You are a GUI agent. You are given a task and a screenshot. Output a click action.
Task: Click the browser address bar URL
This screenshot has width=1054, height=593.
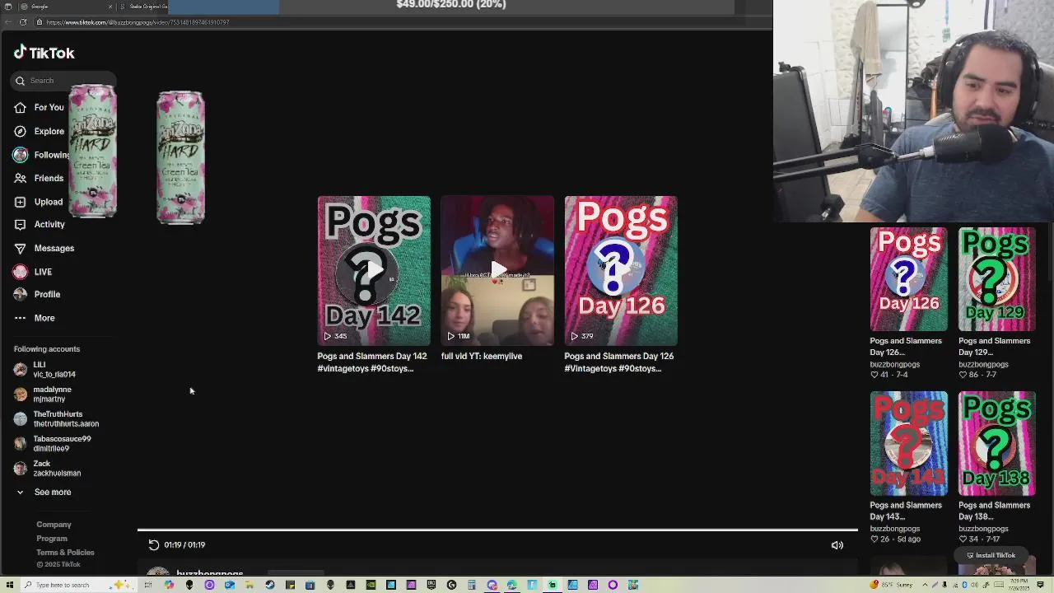(138, 22)
